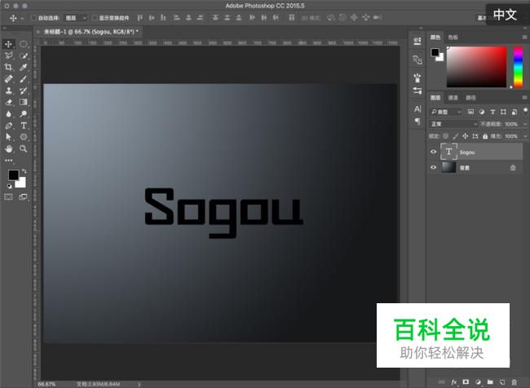This screenshot has width=530, height=388.
Task: Select the Quick Selection tool
Action: pos(24,55)
